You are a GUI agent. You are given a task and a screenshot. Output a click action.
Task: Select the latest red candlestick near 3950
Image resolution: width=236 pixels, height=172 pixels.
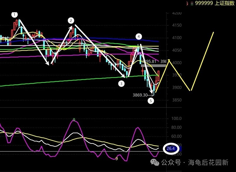point(158,76)
